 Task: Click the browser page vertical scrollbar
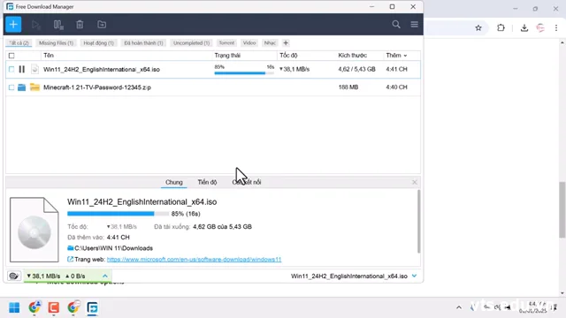pos(562,210)
